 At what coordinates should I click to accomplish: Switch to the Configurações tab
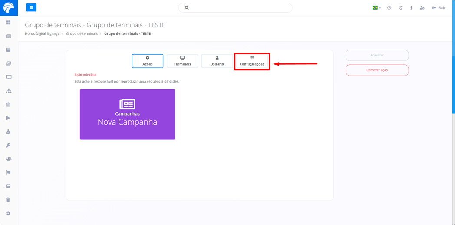pos(252,61)
